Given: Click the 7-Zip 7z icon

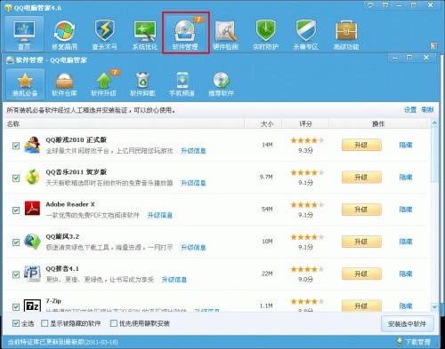Looking at the screenshot, I should (x=32, y=305).
